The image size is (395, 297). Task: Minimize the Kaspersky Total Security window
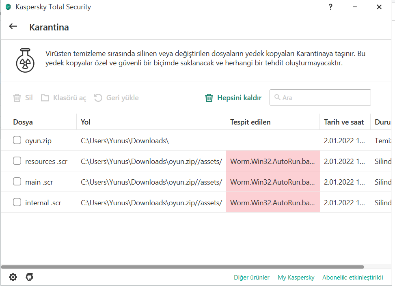click(x=355, y=7)
